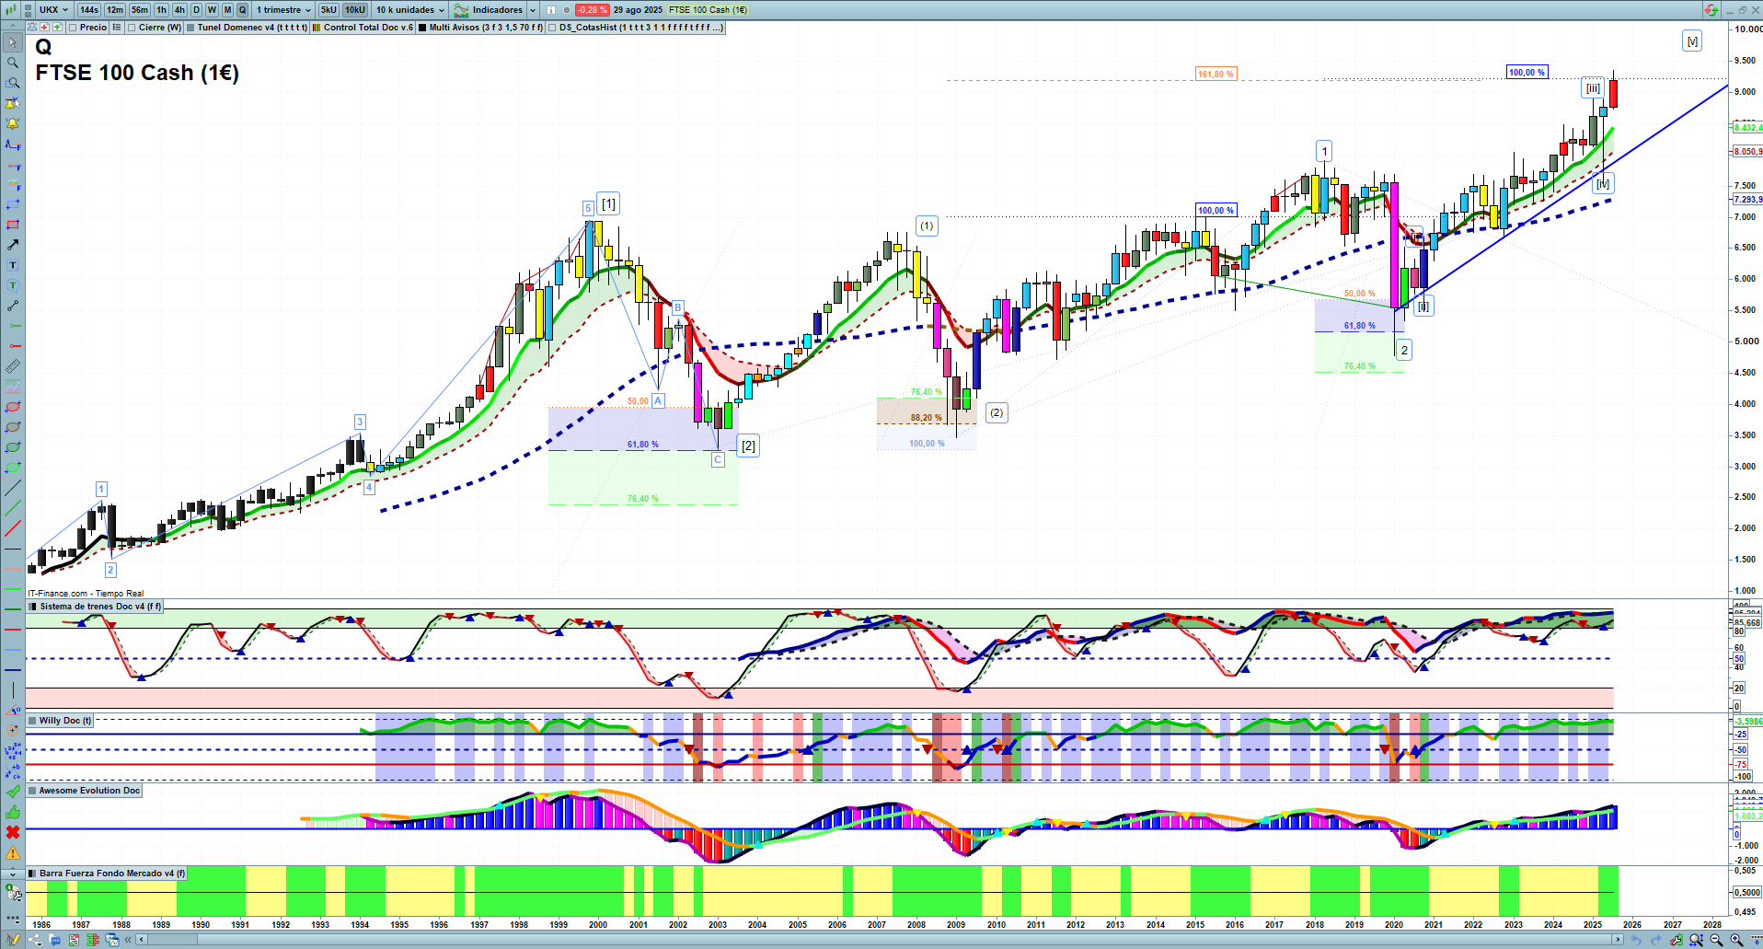Toggle the Precio checkbox

[x=74, y=28]
